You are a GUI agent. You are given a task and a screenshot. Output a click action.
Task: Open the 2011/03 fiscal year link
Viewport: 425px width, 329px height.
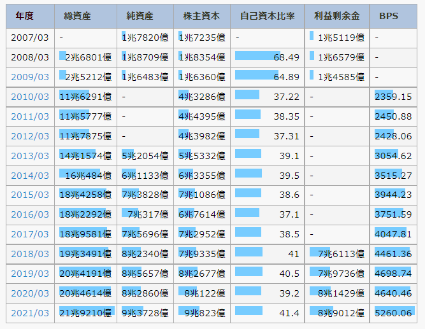pyautogui.click(x=30, y=116)
